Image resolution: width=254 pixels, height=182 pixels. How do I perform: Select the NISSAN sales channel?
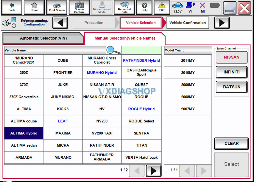[x=231, y=57]
